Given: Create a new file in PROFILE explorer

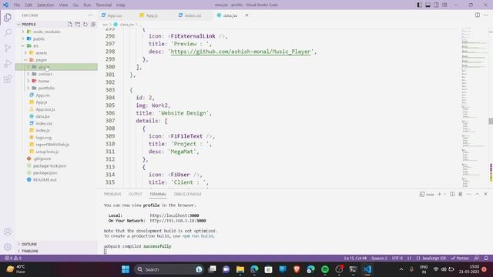Looking at the screenshot, I should [x=70, y=24].
